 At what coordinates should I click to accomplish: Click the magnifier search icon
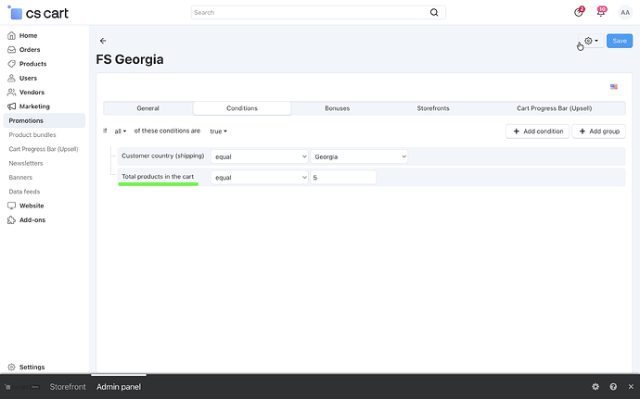(x=434, y=13)
